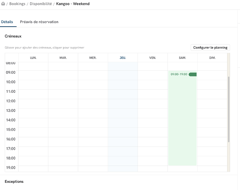Click the MER. column header
Screen dimensions: 240x190
coord(93,58)
